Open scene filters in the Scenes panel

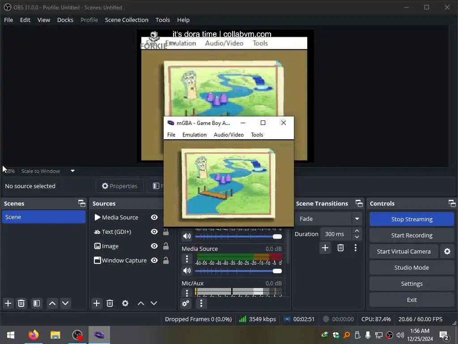click(37, 303)
